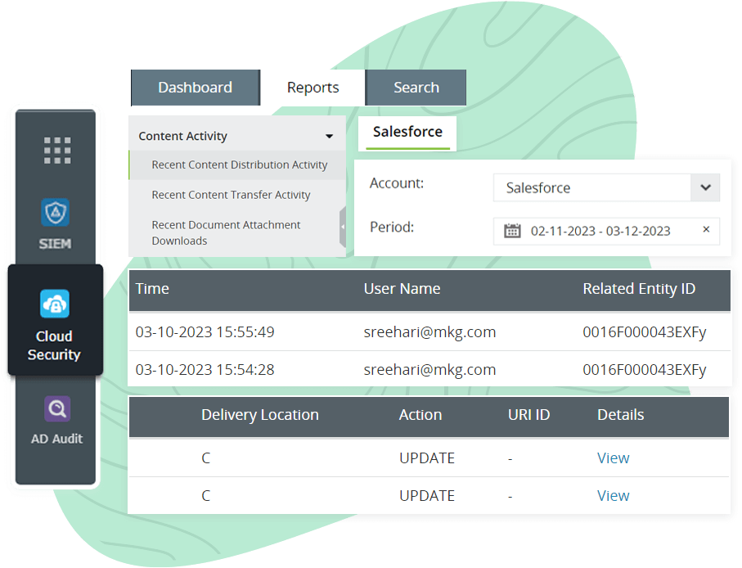Open the Account dropdown showing Salesforce
The height and width of the screenshot is (568, 742).
click(605, 187)
